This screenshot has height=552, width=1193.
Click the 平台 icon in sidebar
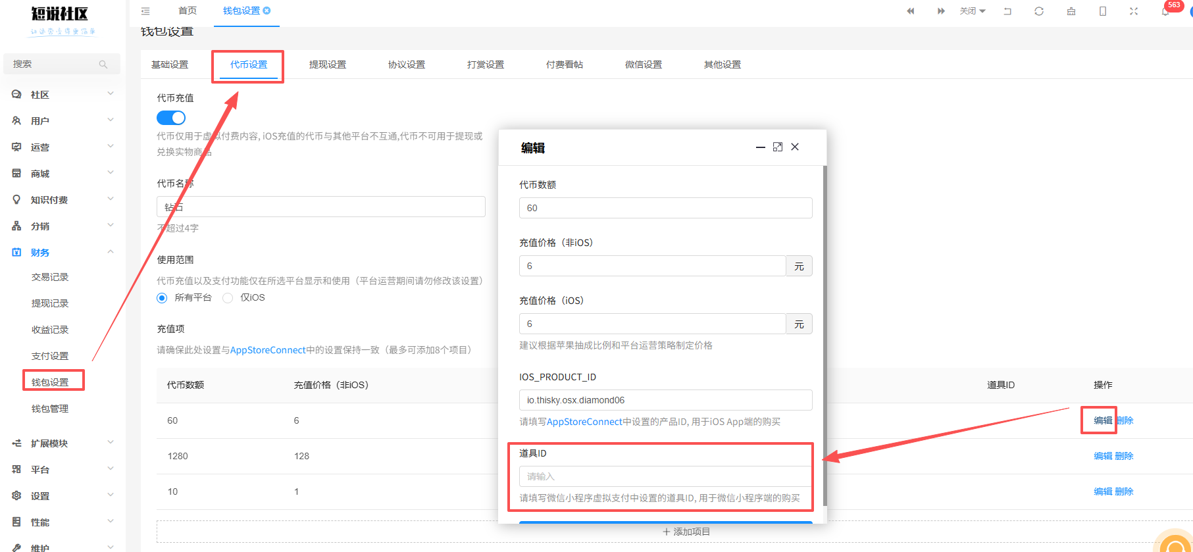click(16, 470)
